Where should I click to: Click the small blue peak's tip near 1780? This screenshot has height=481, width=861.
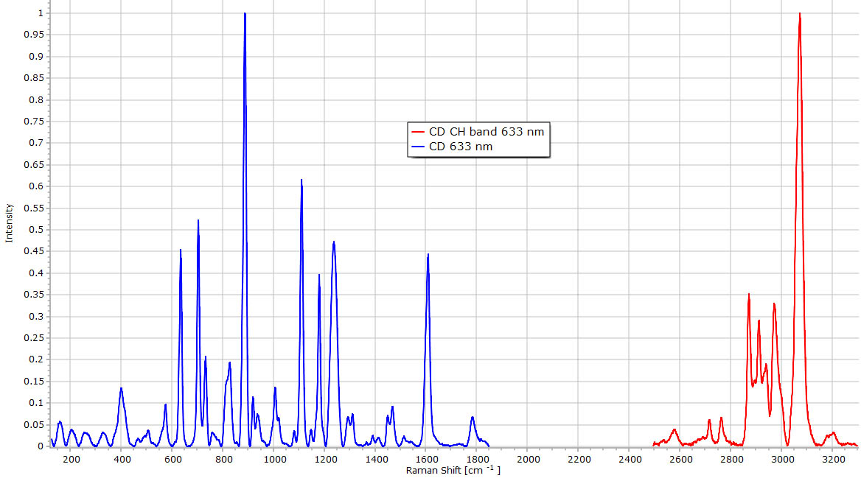coord(473,418)
